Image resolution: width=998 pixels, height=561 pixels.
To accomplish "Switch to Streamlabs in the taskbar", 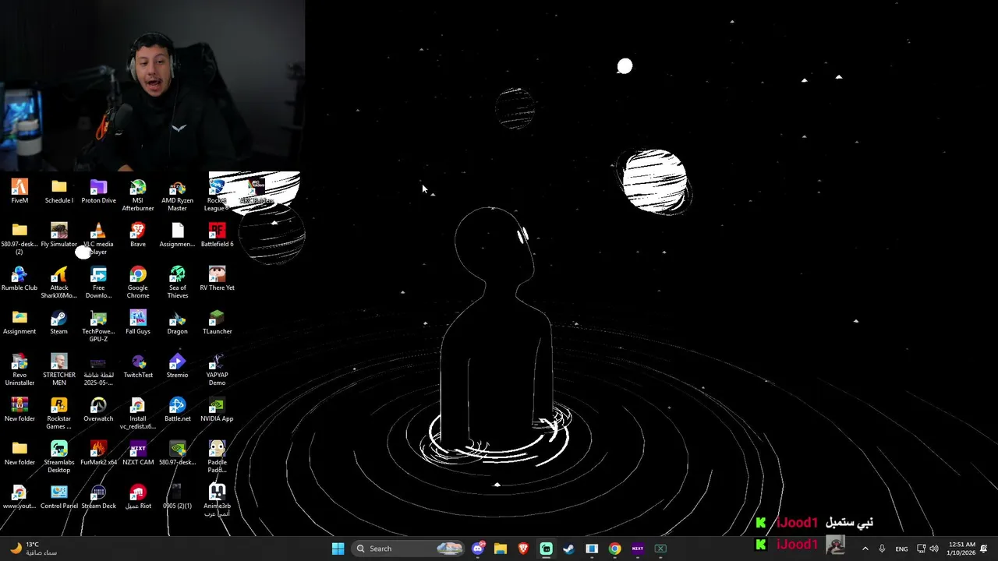I will pyautogui.click(x=547, y=549).
